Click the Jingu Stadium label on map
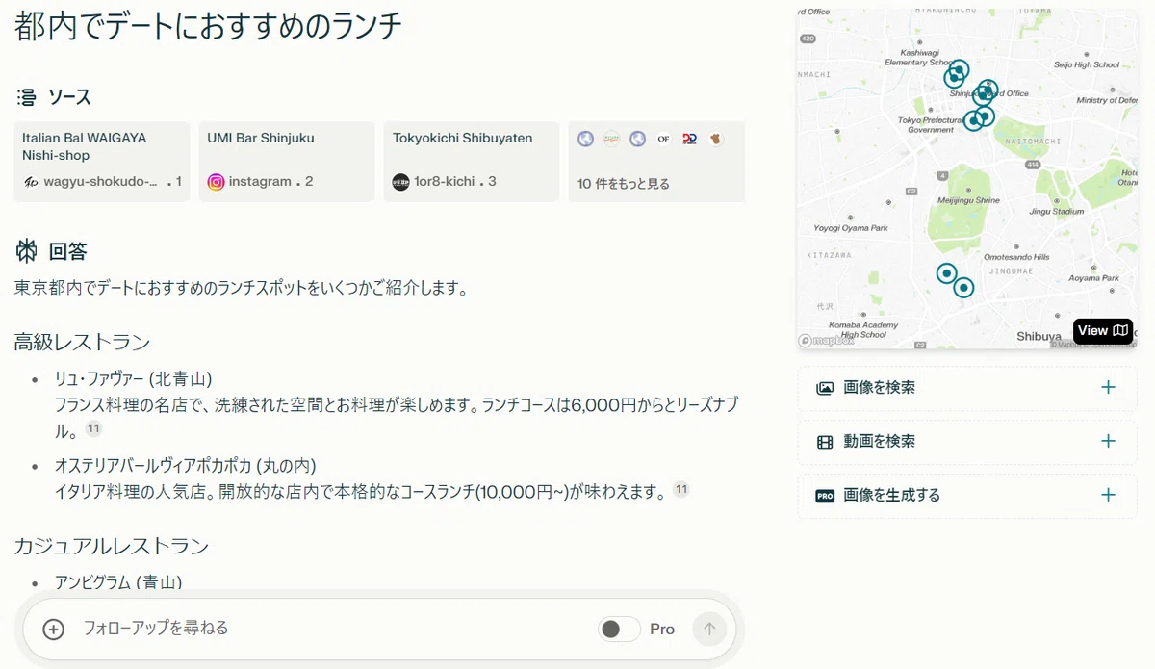 click(x=1056, y=211)
